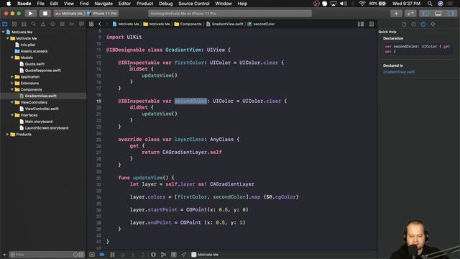Open the Debug menu

[166, 4]
